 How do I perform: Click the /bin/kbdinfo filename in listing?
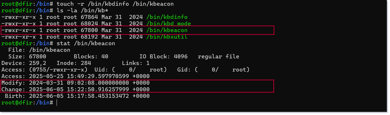click(x=167, y=17)
